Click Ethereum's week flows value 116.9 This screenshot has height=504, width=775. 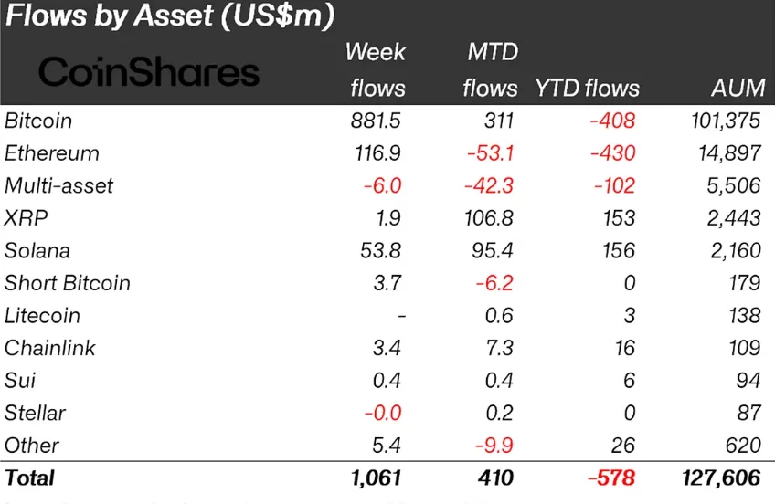(380, 153)
